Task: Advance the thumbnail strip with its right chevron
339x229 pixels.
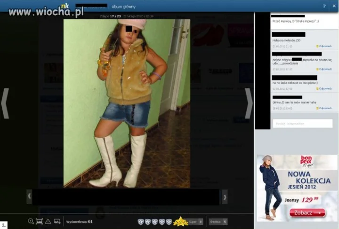Action: (225, 197)
